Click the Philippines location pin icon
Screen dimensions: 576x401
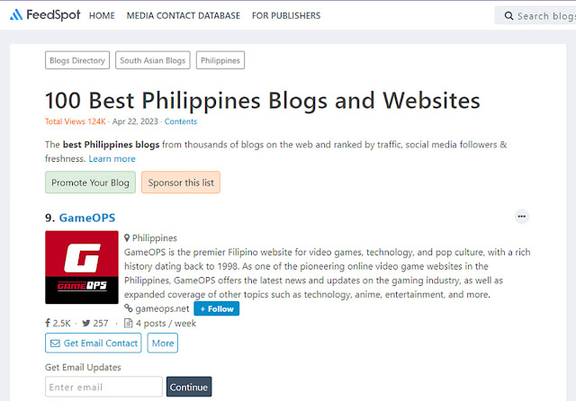[x=127, y=238]
